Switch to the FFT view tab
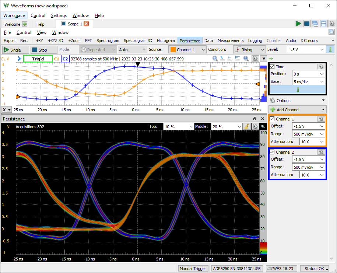337x273 pixels. pyautogui.click(x=88, y=41)
